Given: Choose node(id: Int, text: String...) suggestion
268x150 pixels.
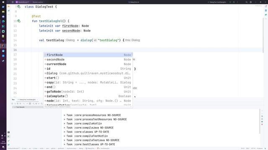Looking at the screenshot, I should (x=88, y=101).
